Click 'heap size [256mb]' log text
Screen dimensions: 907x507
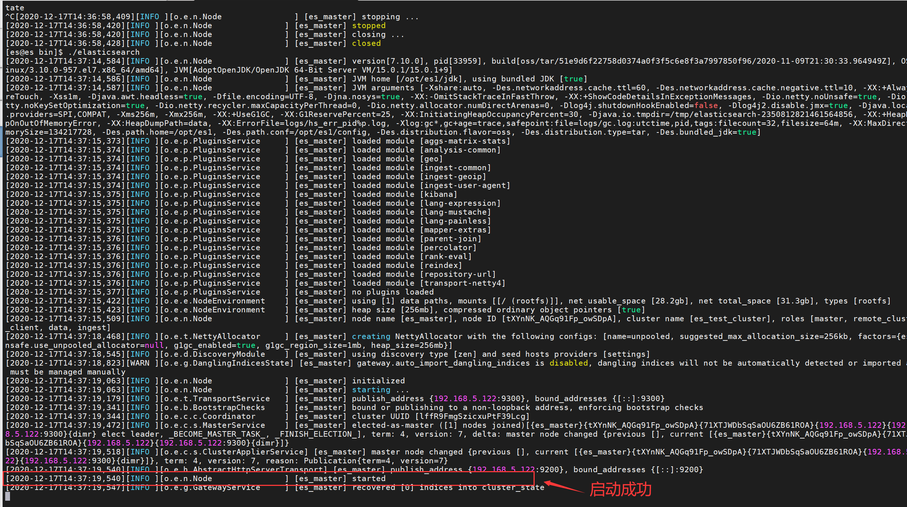coord(395,310)
